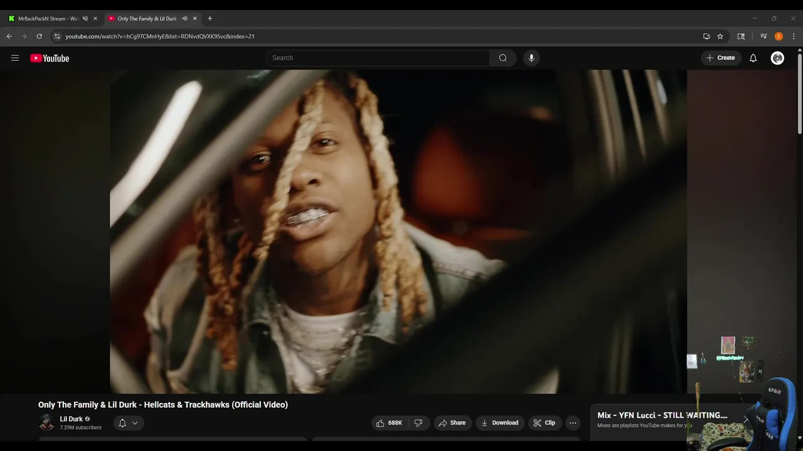Screen dimensions: 803x451
Task: Focus the YouTube search field
Action: pos(378,58)
